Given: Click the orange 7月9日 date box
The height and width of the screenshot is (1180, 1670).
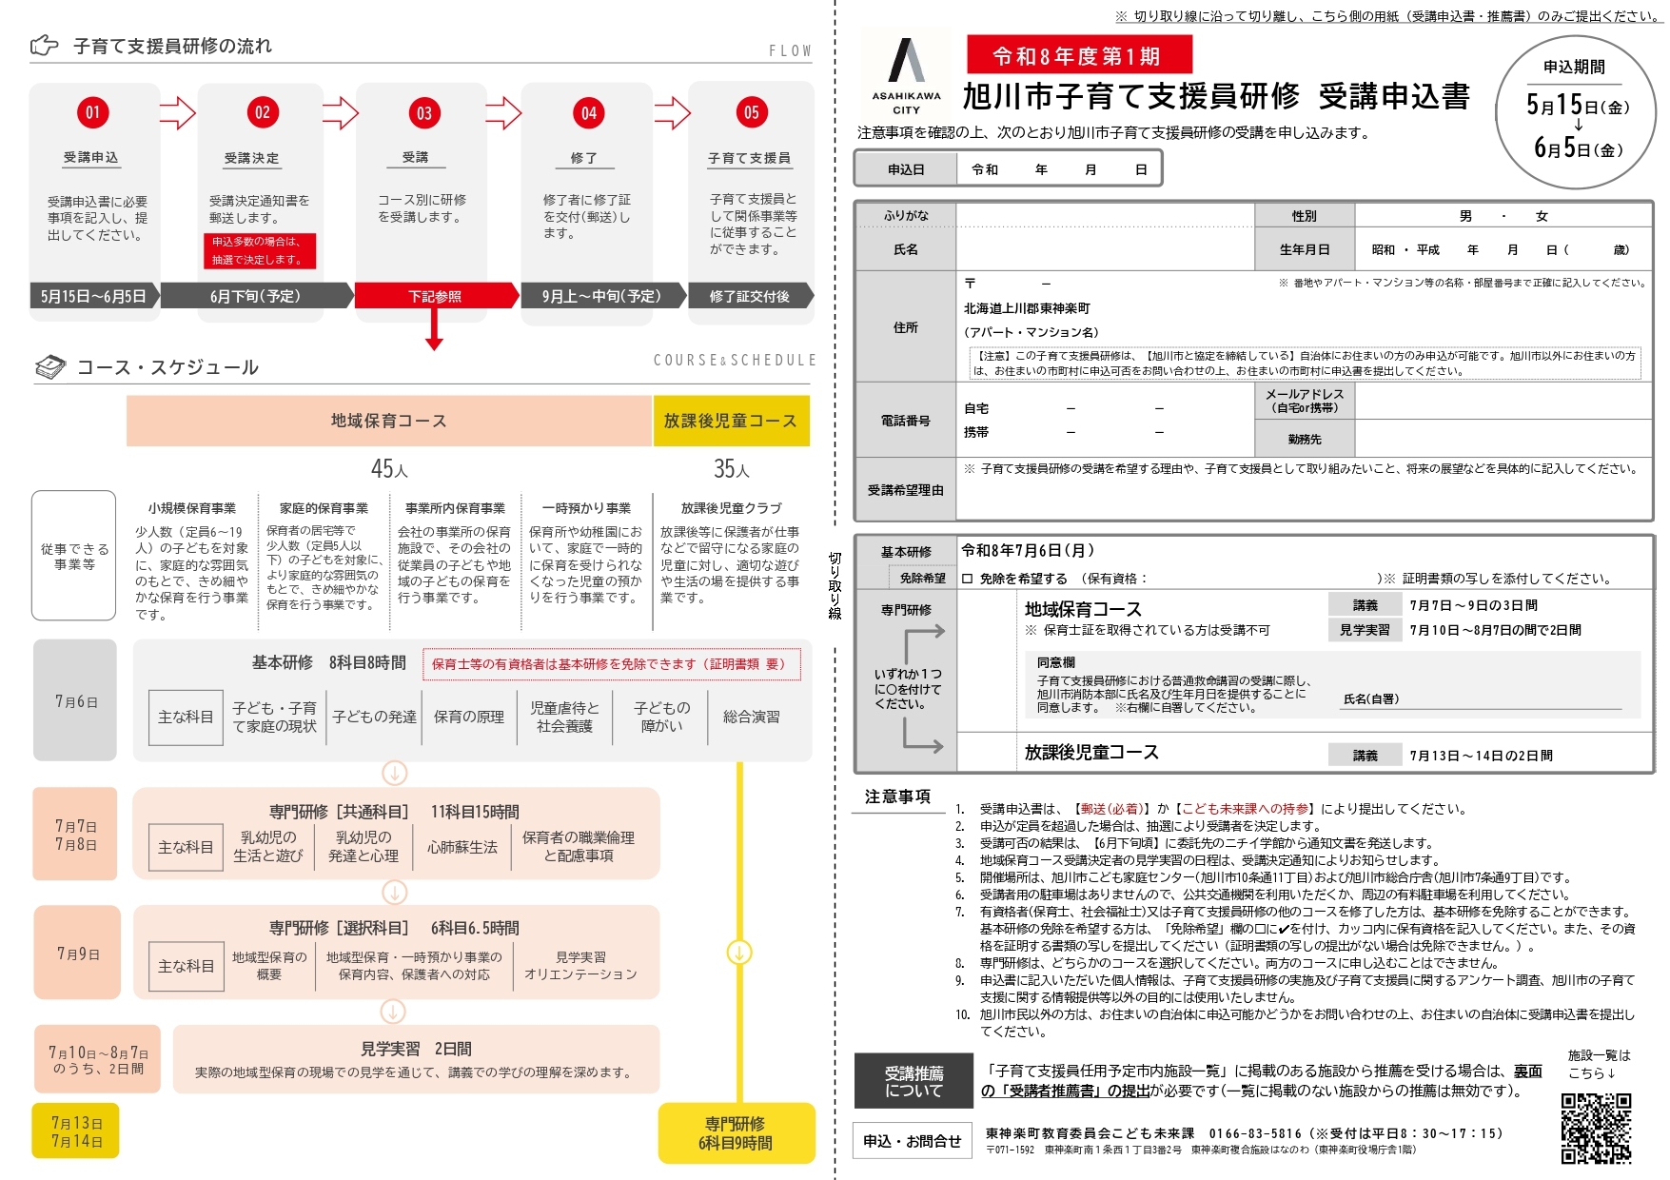Looking at the screenshot, I should click(78, 953).
